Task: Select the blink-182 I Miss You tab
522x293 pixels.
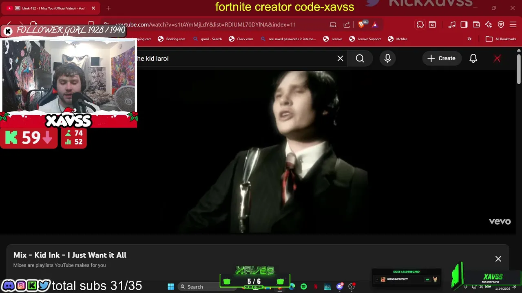Action: click(50, 8)
